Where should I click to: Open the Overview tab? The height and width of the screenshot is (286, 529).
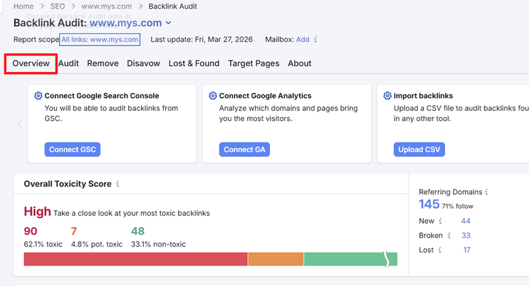[31, 63]
